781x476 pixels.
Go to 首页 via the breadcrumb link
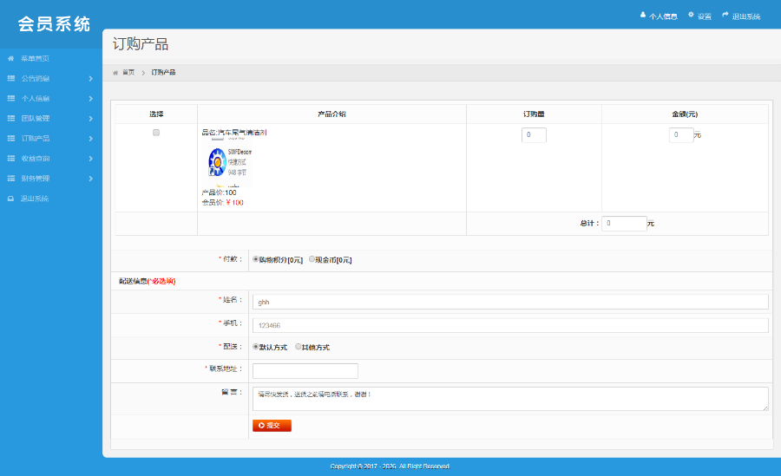[x=128, y=72]
